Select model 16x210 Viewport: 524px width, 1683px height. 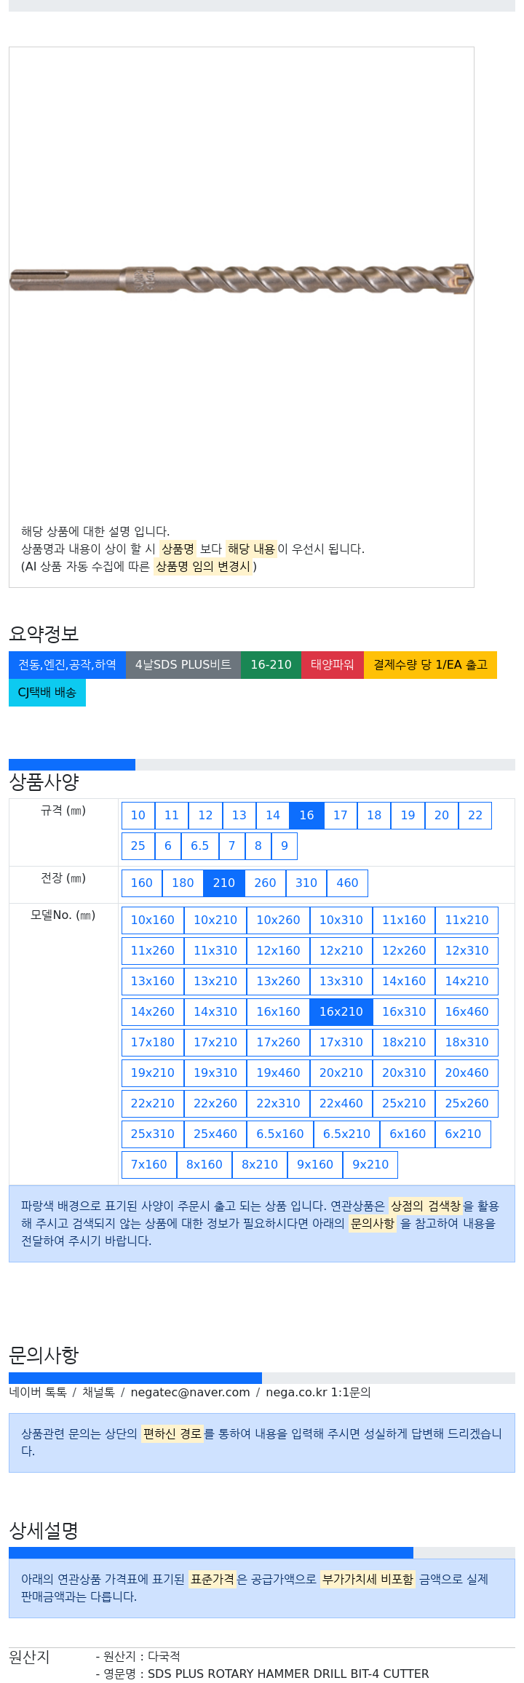click(x=341, y=1011)
